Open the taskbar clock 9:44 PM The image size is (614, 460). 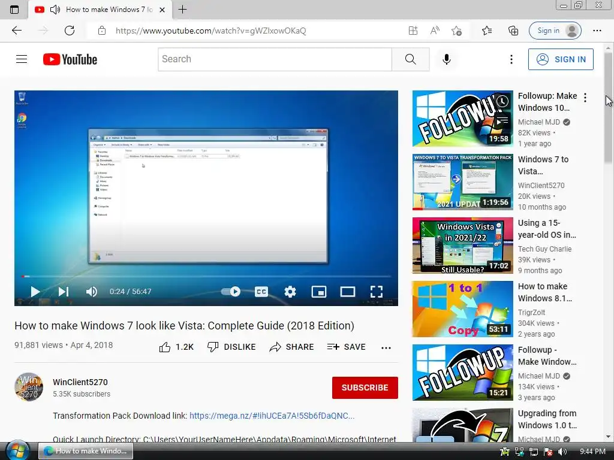pos(592,452)
